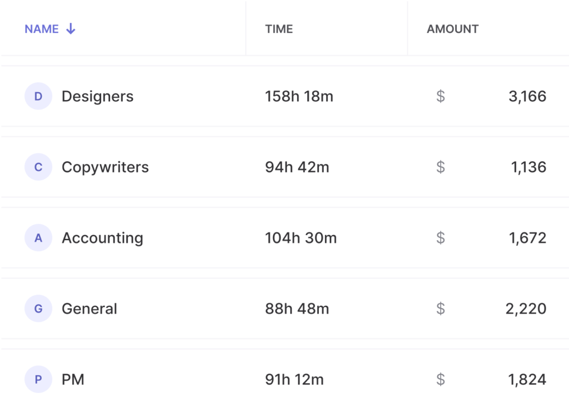Click the dollar sign in Designers row
Image resolution: width=569 pixels, height=407 pixels.
441,96
